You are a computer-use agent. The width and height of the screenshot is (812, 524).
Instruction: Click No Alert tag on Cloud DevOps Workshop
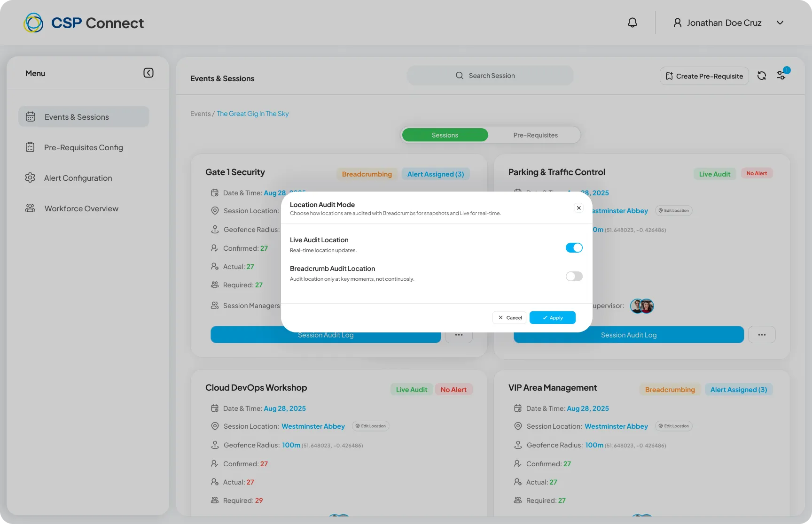[x=453, y=390]
